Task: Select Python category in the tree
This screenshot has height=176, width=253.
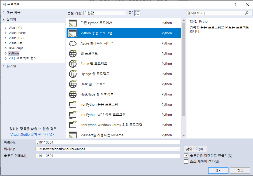Action: [14, 53]
